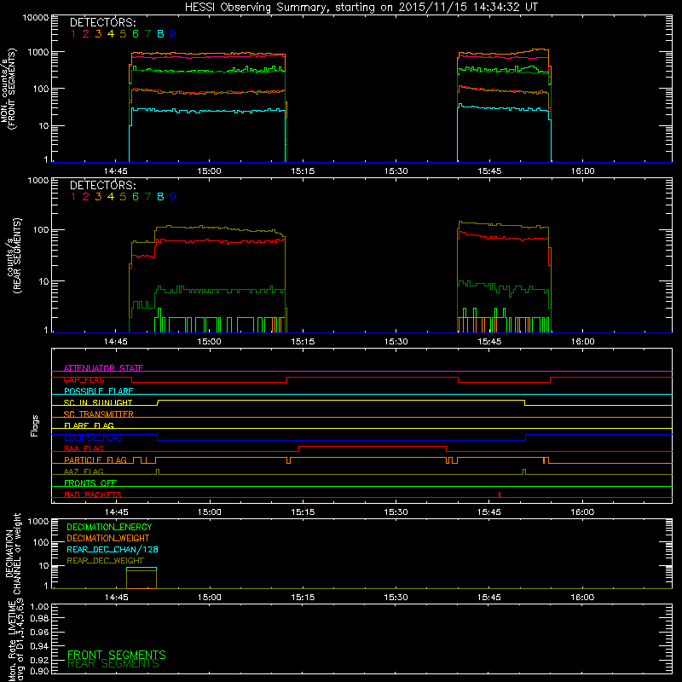Click the SC_TRANSMITTER flag label
The width and height of the screenshot is (682, 682).
coord(98,414)
